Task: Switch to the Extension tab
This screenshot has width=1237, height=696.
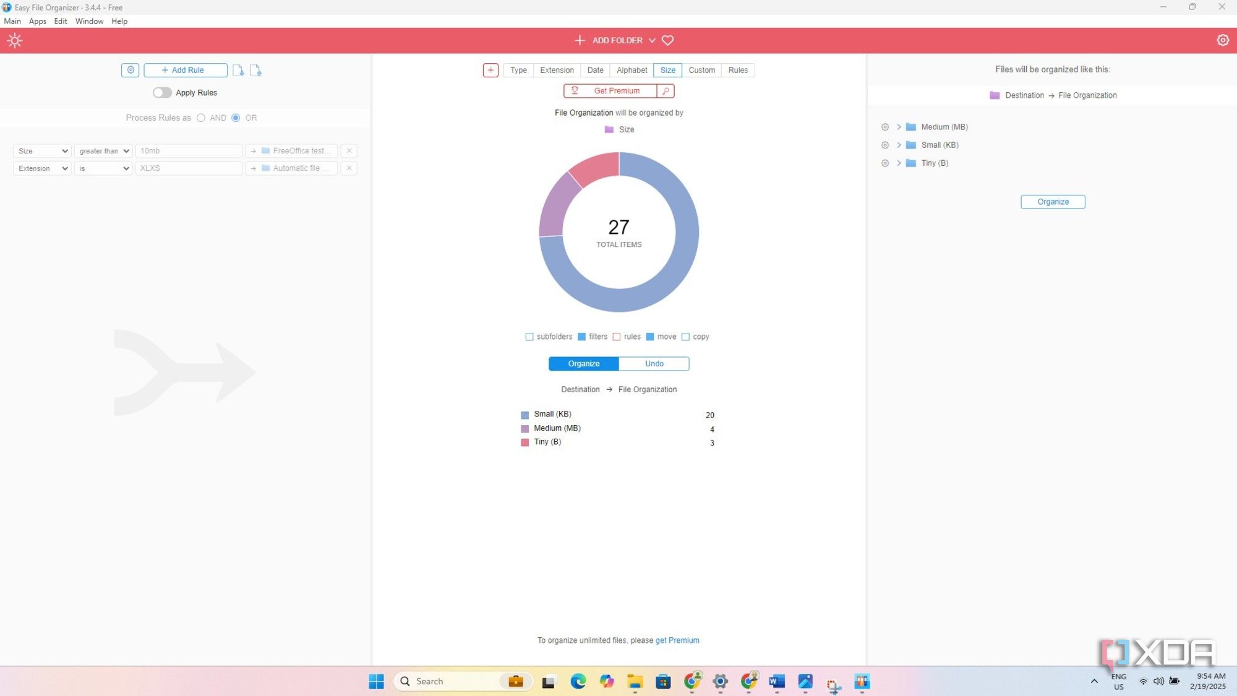Action: [x=557, y=70]
